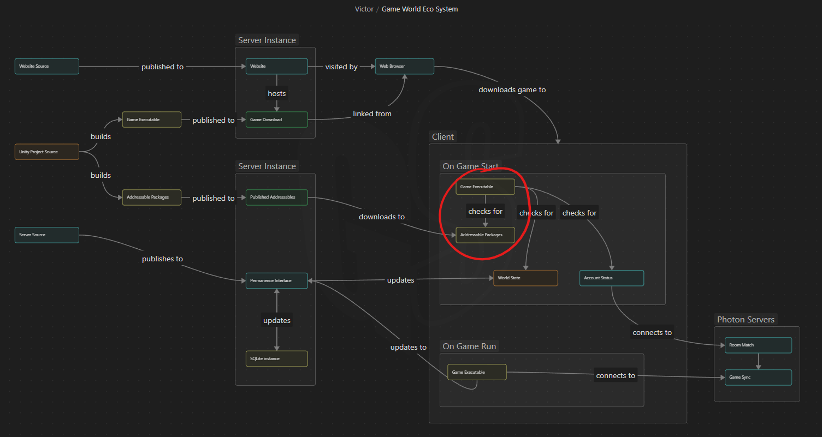This screenshot has height=437, width=822.
Task: Click the Game World Eco System title
Action: (419, 9)
